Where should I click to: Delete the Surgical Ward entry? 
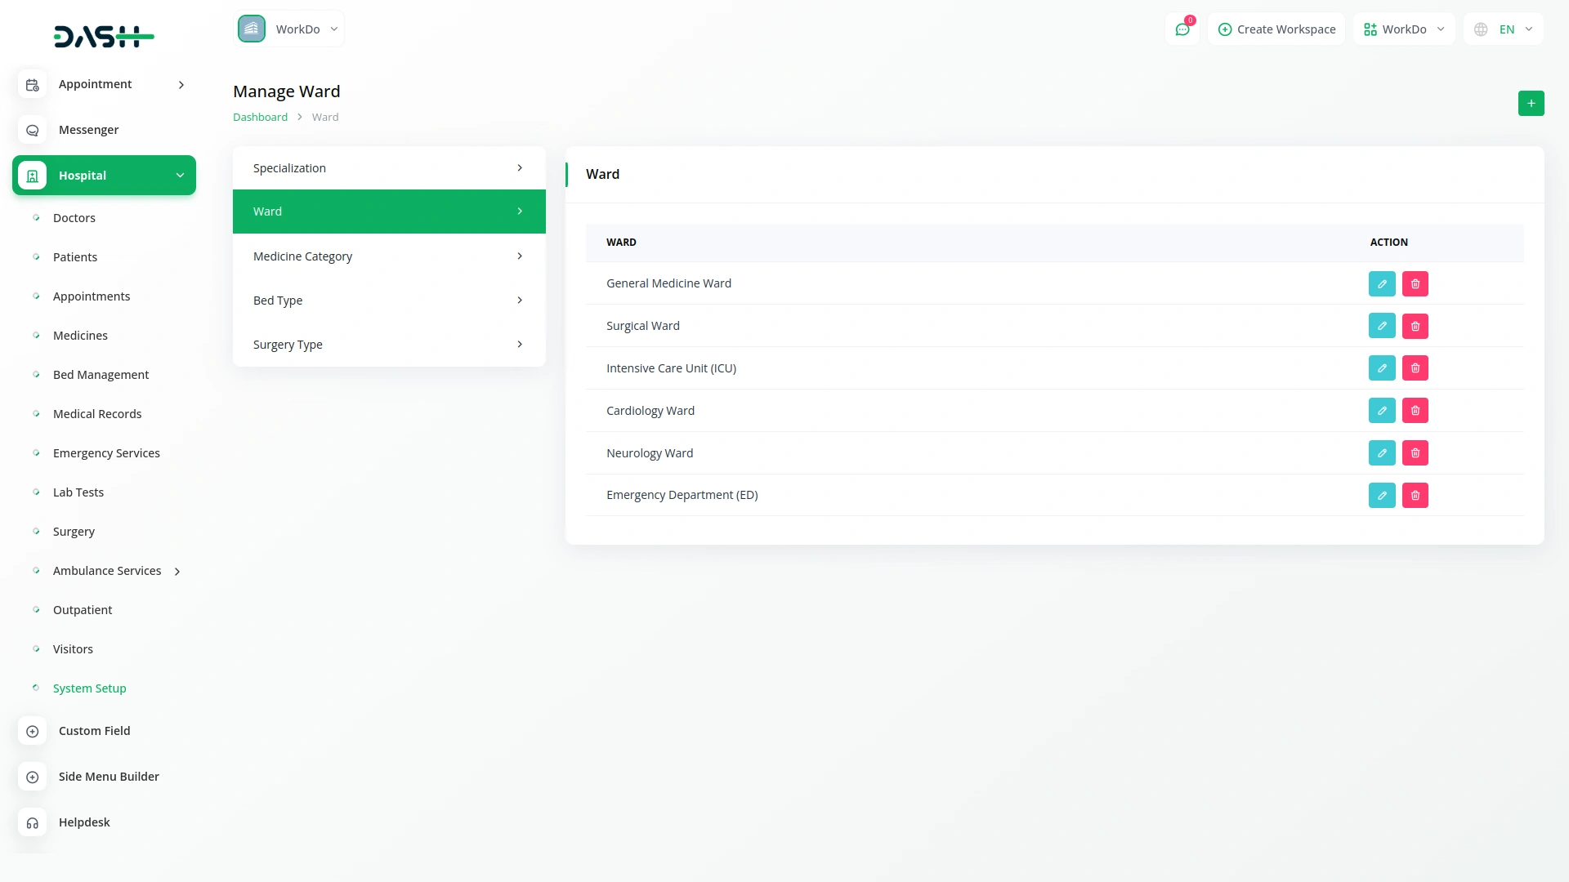pyautogui.click(x=1415, y=326)
